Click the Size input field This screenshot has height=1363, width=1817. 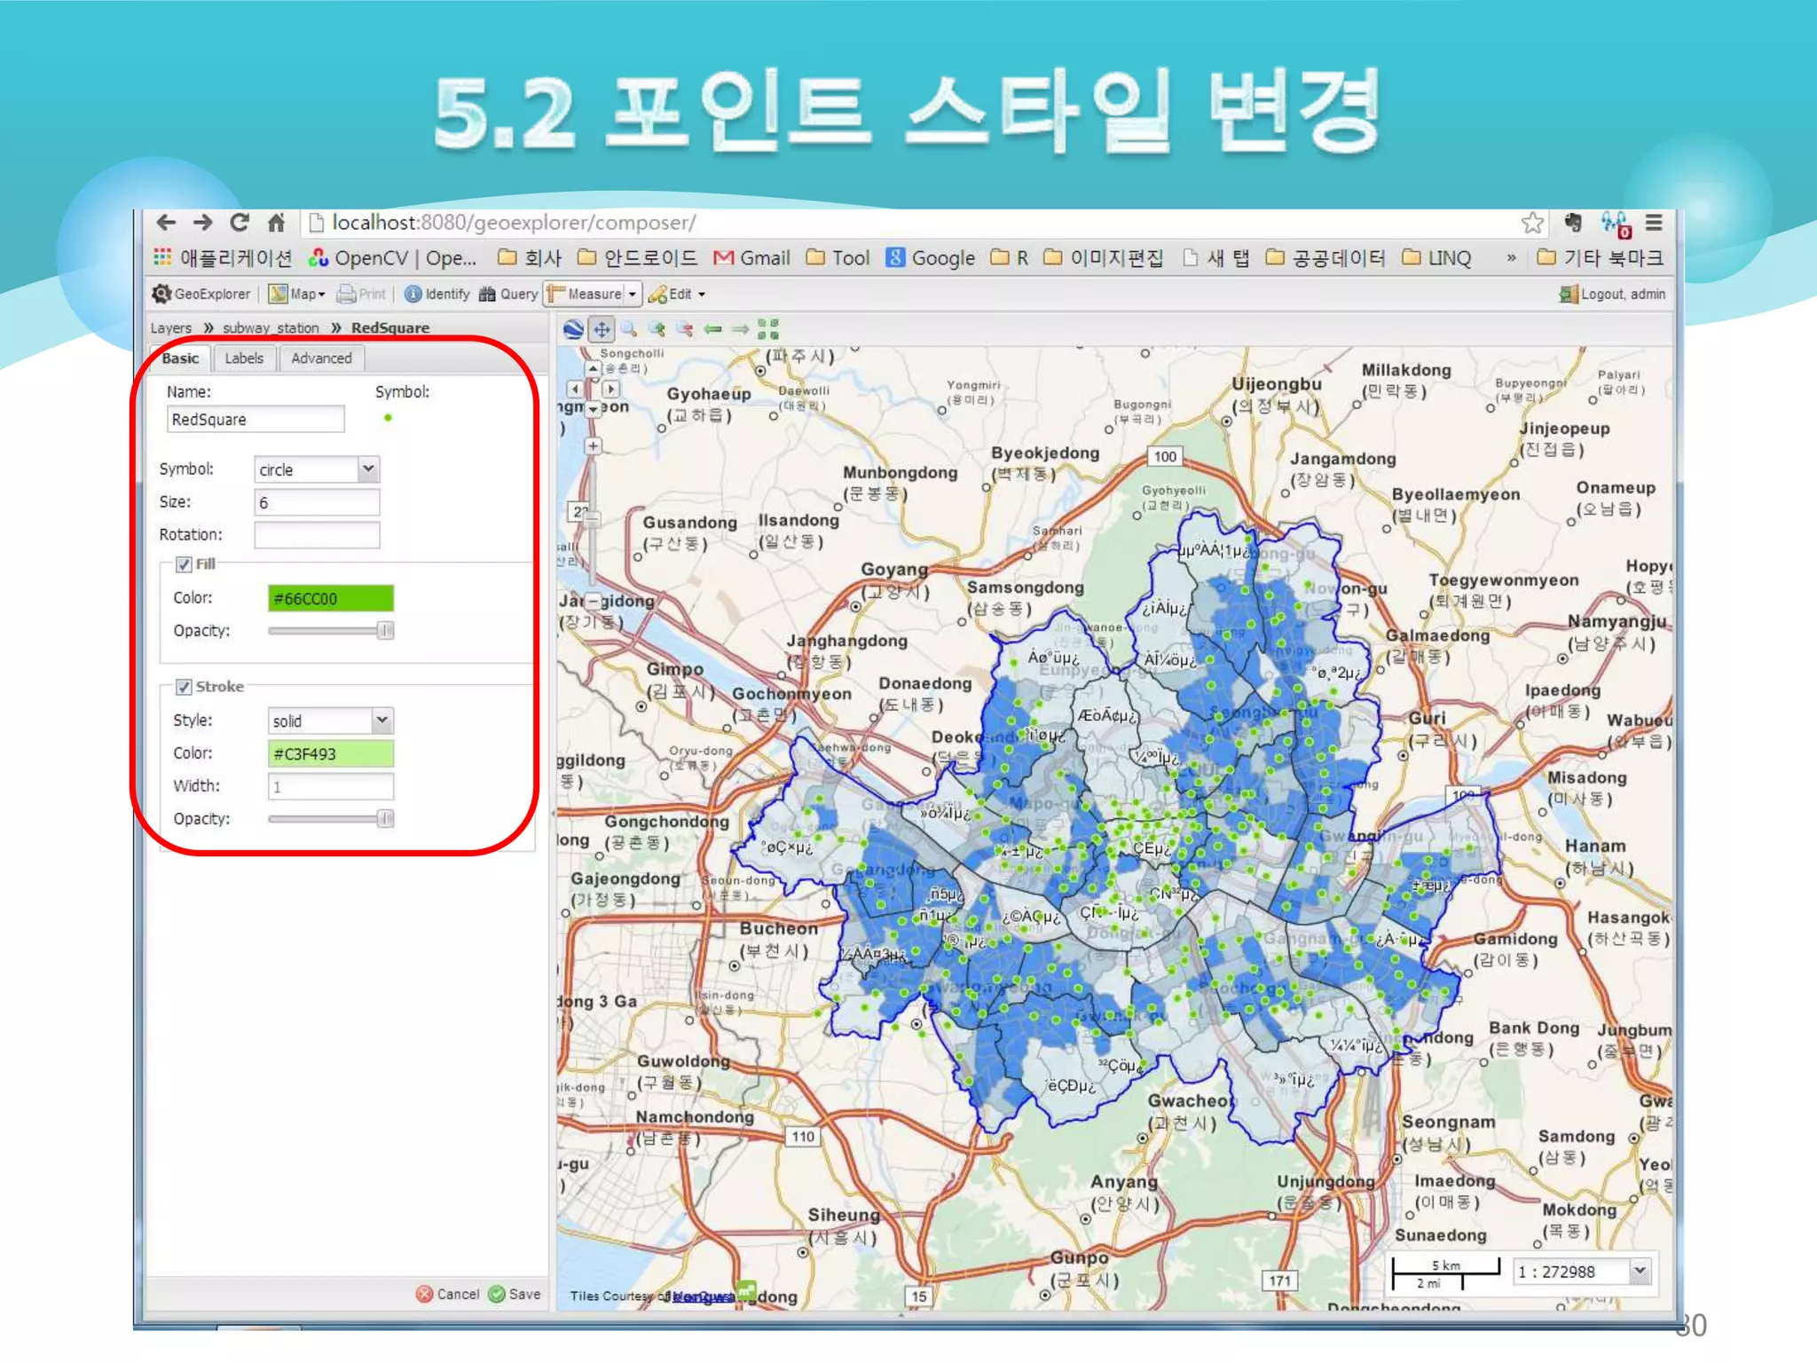click(317, 502)
